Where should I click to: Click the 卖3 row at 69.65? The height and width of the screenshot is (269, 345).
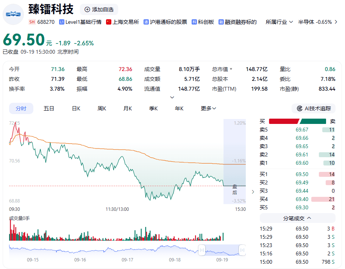coord(298,147)
